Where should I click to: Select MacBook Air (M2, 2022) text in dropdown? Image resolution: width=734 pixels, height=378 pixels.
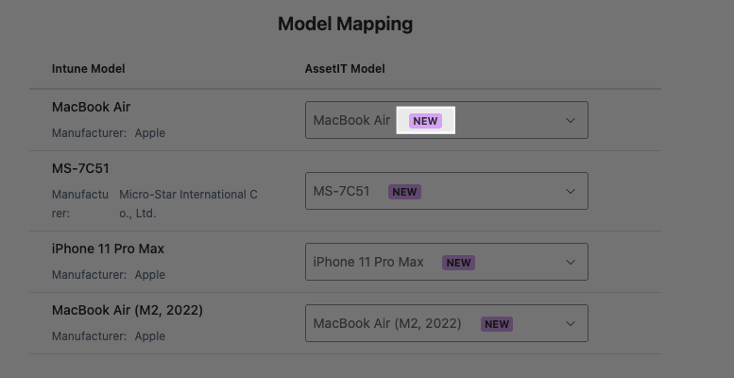[387, 324]
